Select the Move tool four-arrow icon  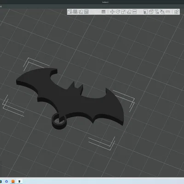point(112,11)
